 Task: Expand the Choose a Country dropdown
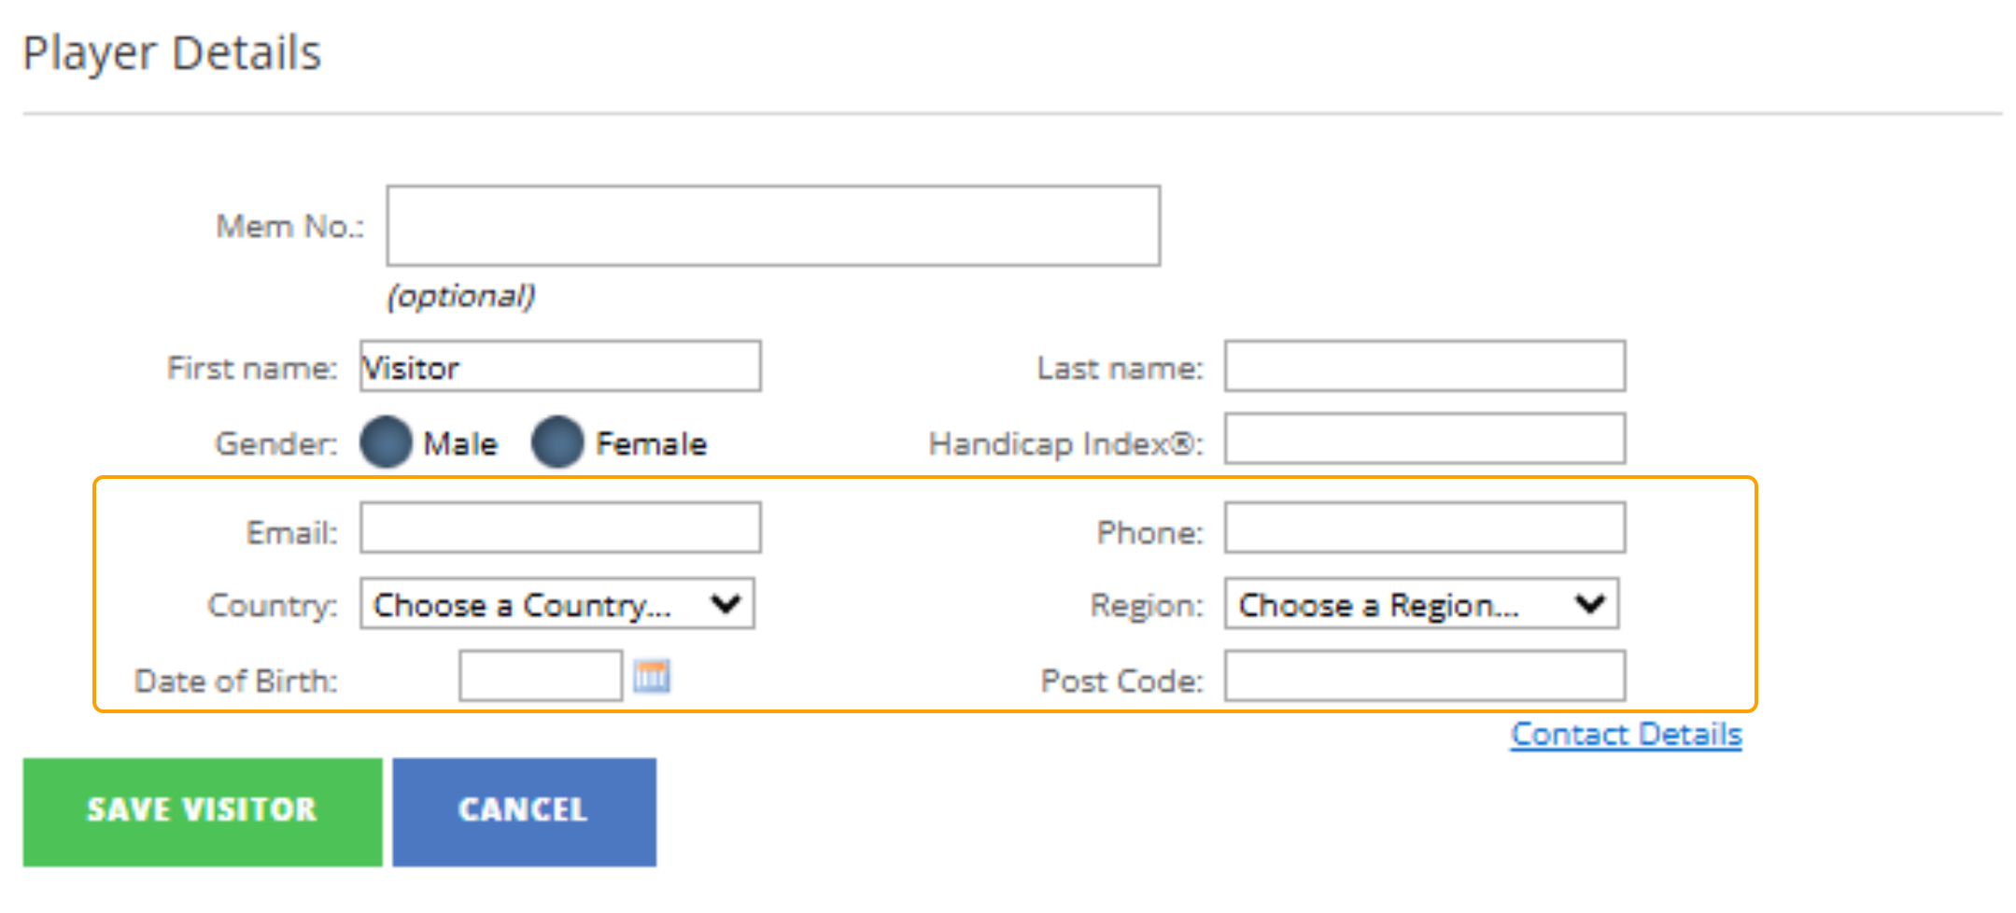pos(557,604)
